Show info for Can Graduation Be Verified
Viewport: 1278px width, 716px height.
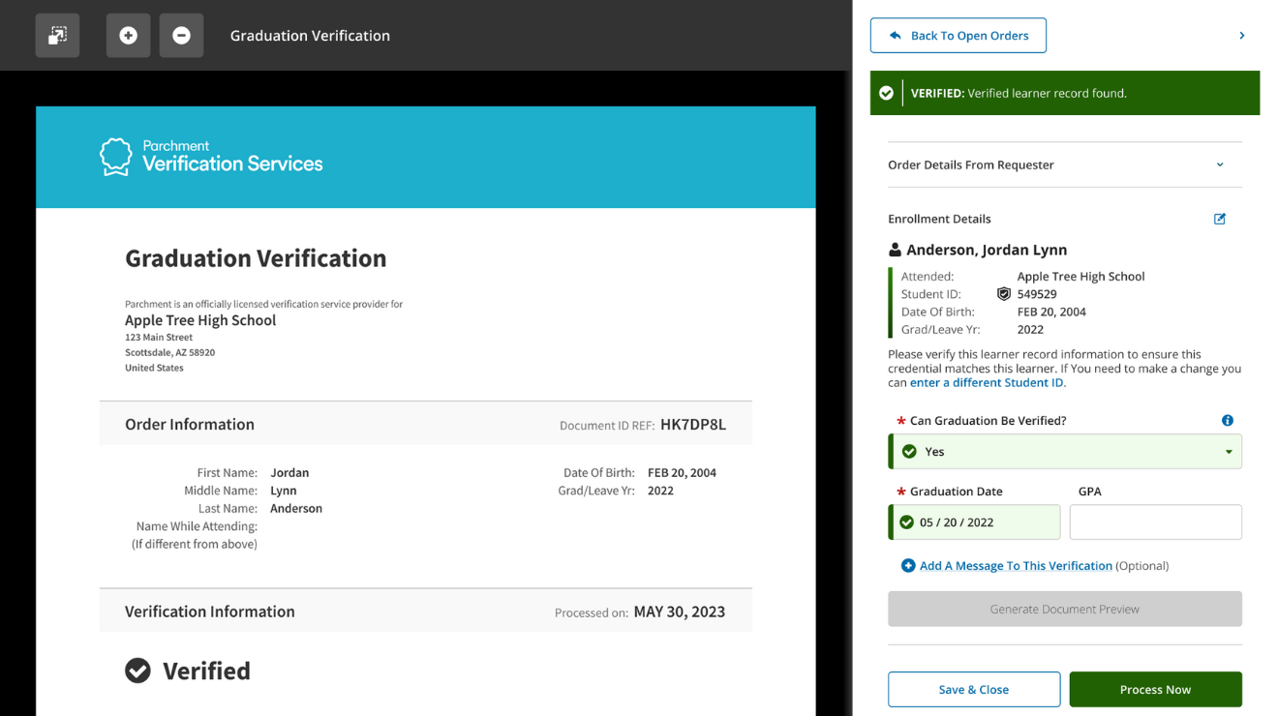[1228, 420]
